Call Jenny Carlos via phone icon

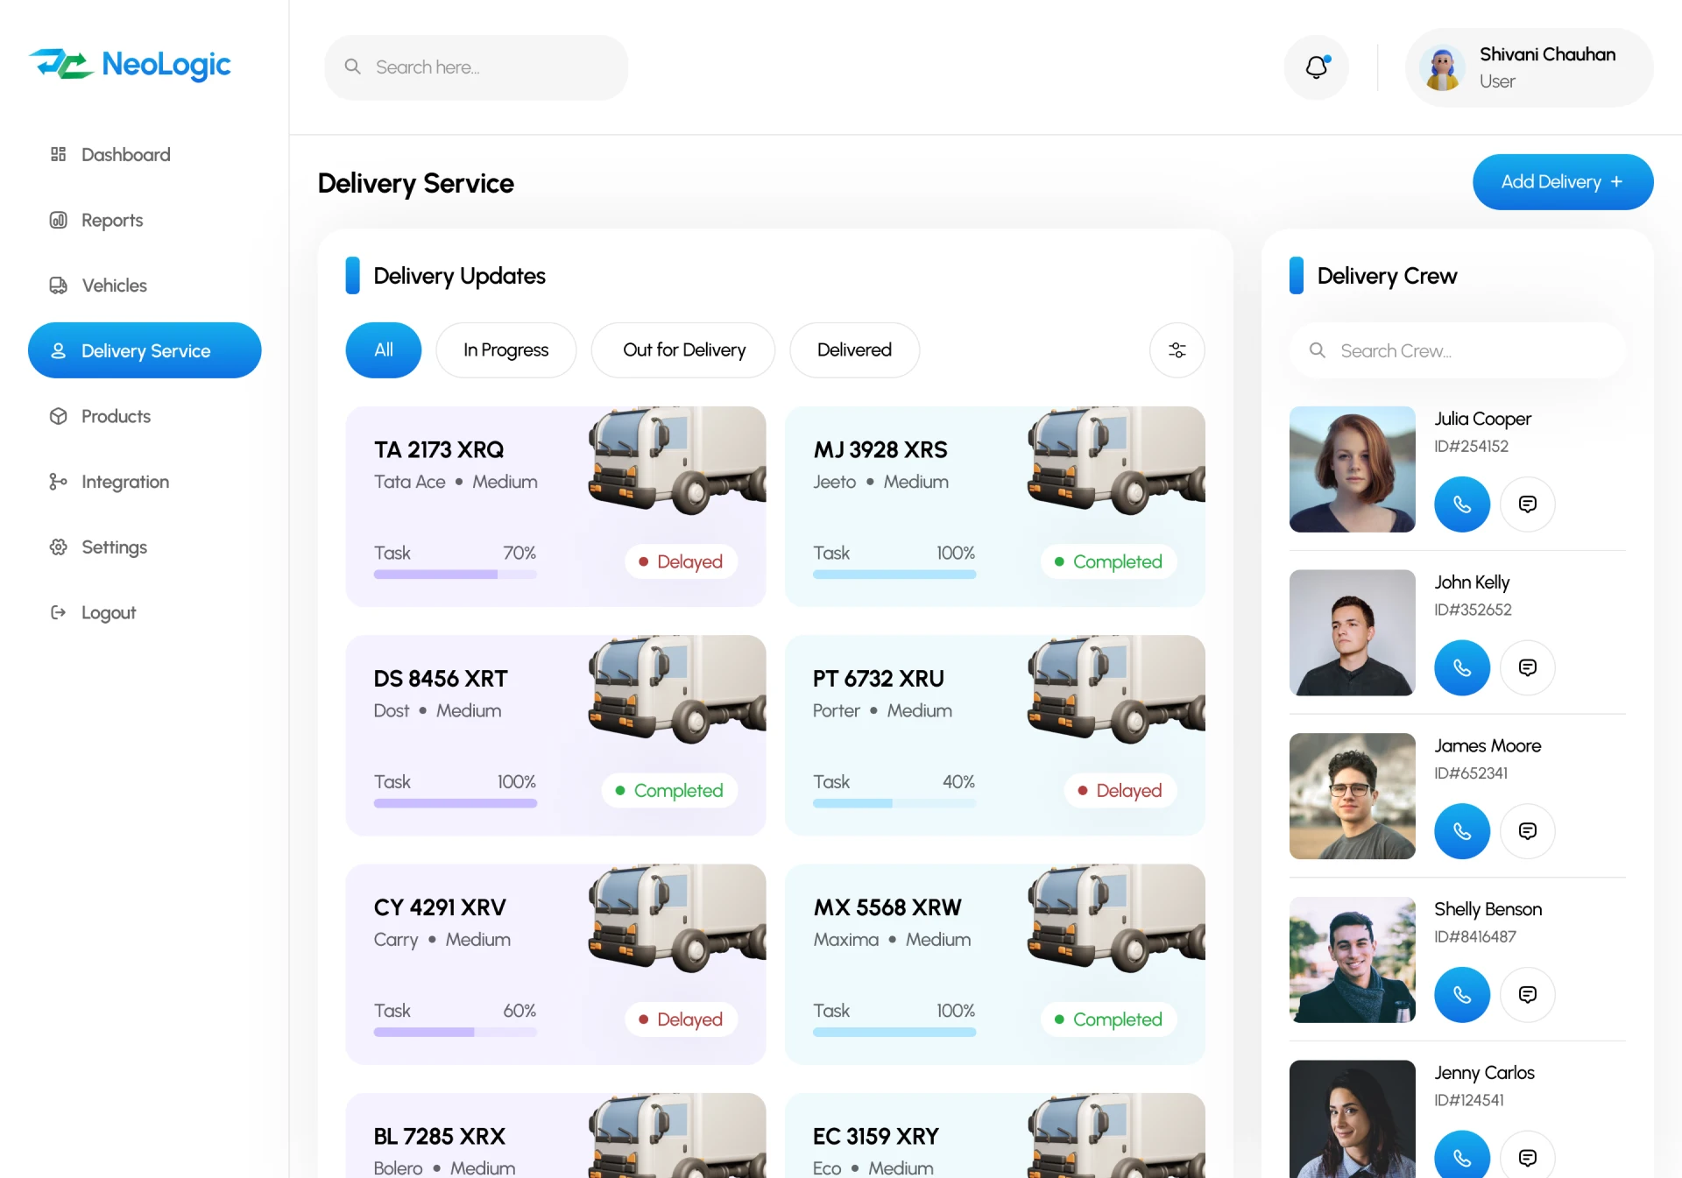coord(1461,1155)
